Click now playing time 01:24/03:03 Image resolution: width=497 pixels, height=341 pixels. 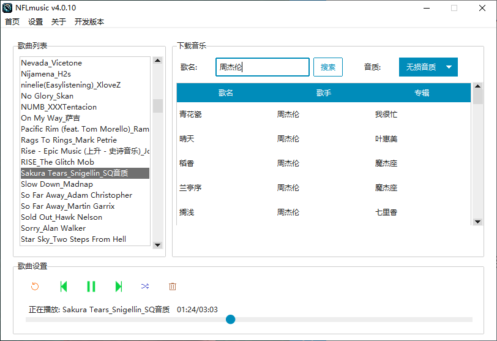(x=197, y=310)
